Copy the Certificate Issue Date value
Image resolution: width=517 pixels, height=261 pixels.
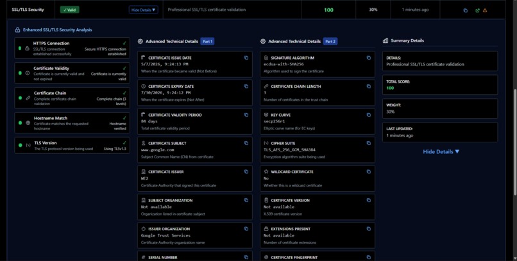pos(246,58)
